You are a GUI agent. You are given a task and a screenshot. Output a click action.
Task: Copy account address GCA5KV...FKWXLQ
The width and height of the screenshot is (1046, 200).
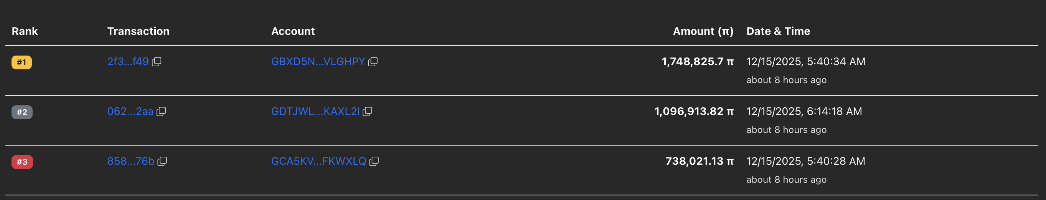375,161
